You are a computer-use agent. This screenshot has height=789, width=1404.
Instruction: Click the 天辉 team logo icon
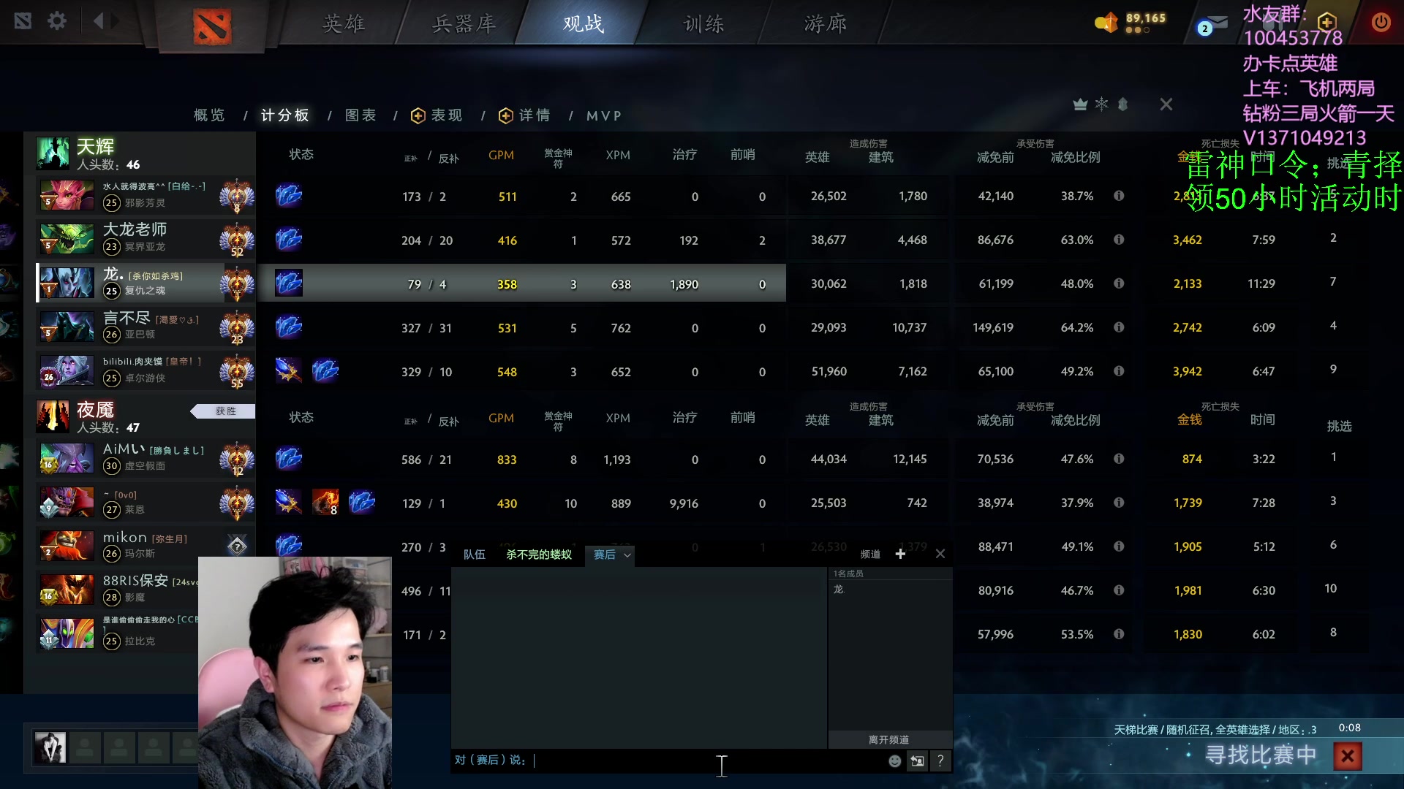click(x=53, y=153)
